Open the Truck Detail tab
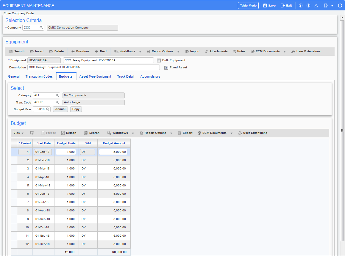 point(126,76)
